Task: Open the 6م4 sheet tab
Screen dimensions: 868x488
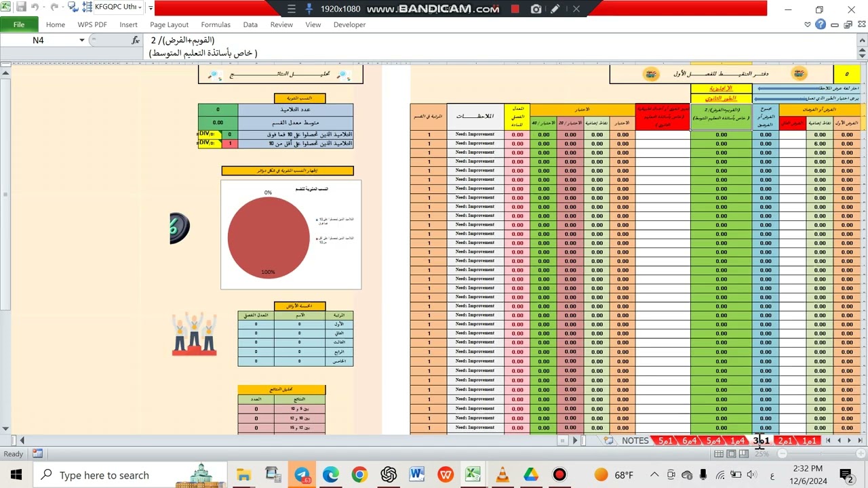Action: point(690,441)
